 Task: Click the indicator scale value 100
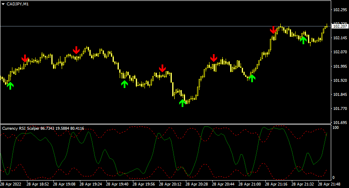(336, 129)
